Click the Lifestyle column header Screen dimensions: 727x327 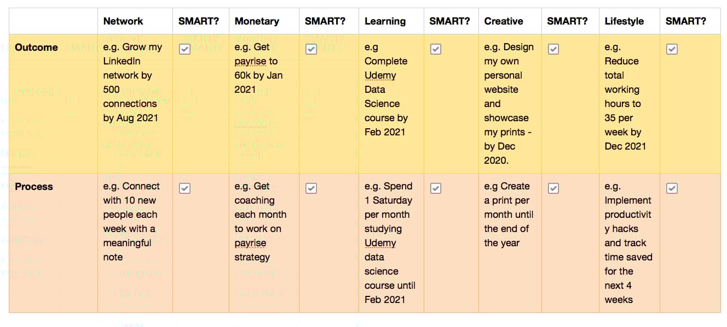(x=624, y=21)
